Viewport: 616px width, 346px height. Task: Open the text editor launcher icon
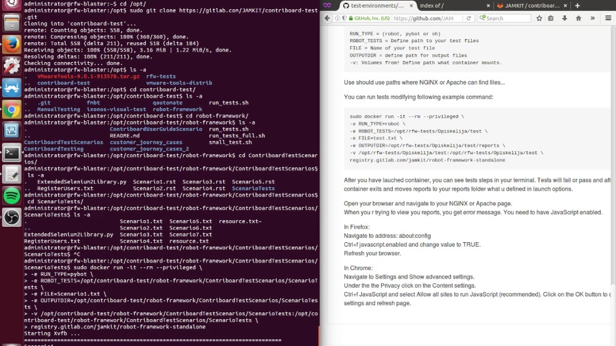tap(12, 174)
